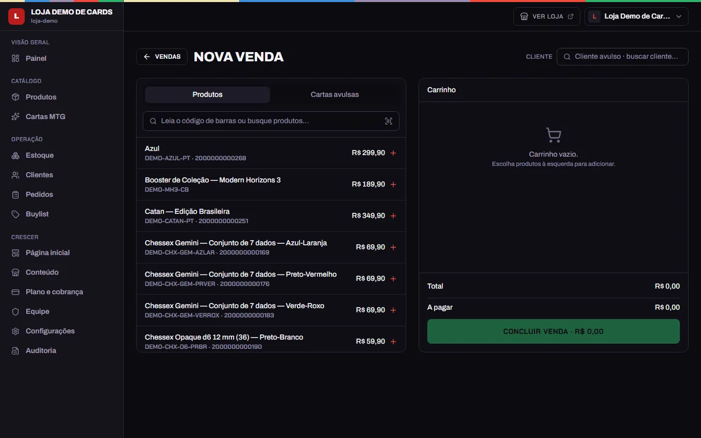Click the Carrinho vazio message
Image resolution: width=701 pixels, height=438 pixels.
coord(554,154)
